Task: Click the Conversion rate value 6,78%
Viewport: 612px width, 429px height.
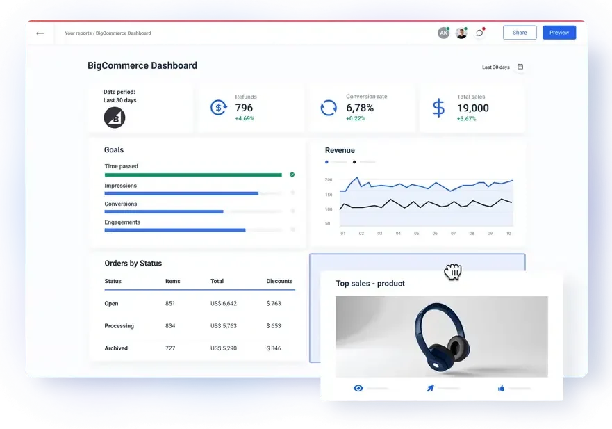Action: coord(360,108)
